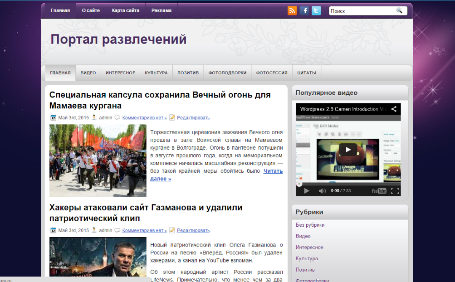
Task: Click the Май 3rd, 2015 date of Mamaev post
Action: coord(73,117)
